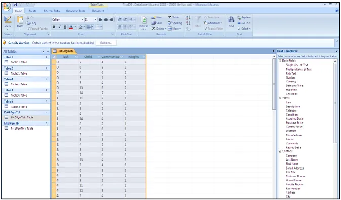Collapse the Contacts field group
Viewport: 341px width, 200px height.
point(280,151)
